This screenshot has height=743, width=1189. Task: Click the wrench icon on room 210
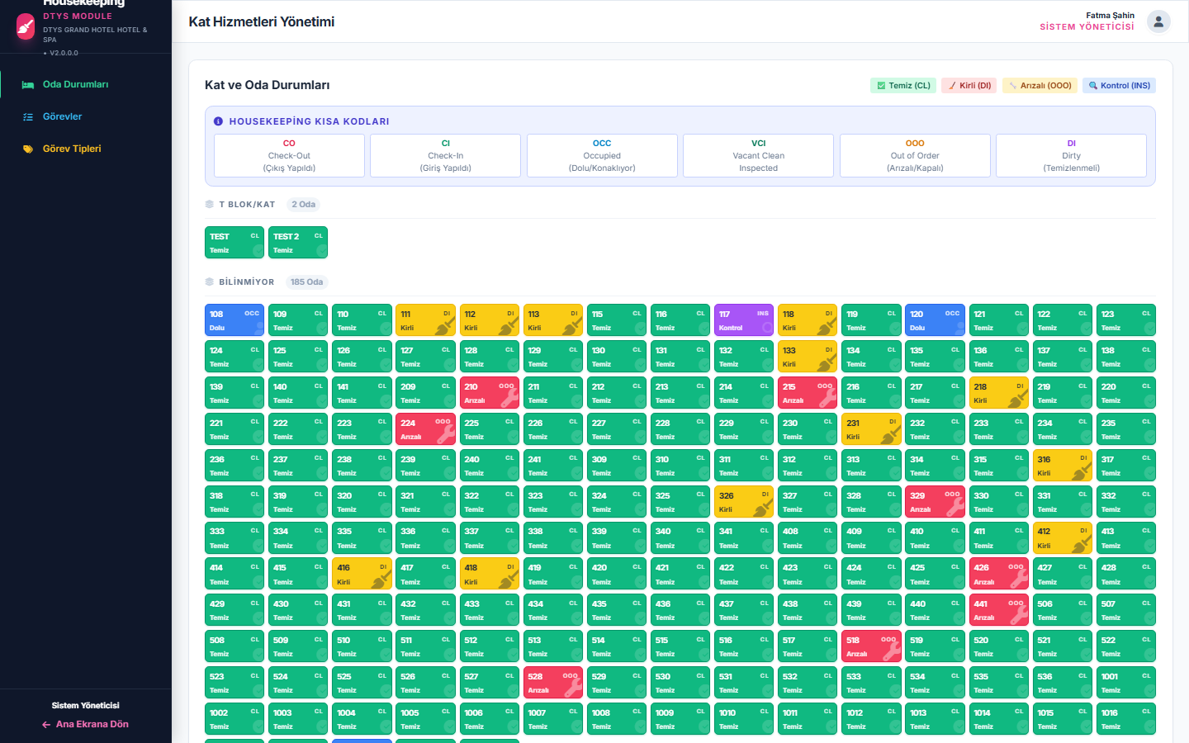point(509,399)
